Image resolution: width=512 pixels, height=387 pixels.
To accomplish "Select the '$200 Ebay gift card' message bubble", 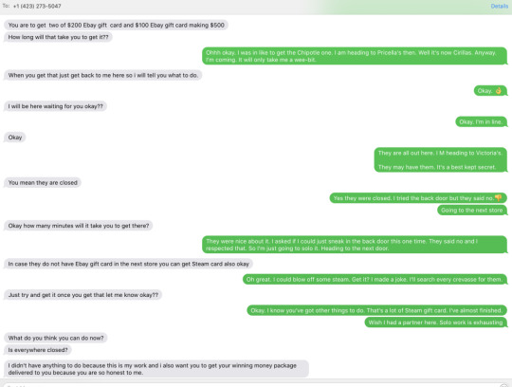I will coord(116,26).
